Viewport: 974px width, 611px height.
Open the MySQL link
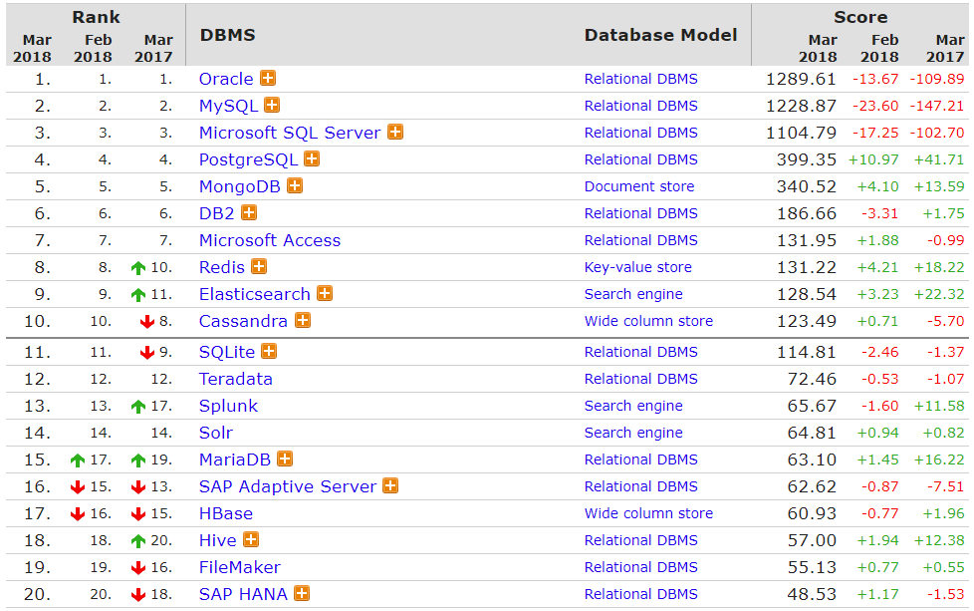[229, 107]
